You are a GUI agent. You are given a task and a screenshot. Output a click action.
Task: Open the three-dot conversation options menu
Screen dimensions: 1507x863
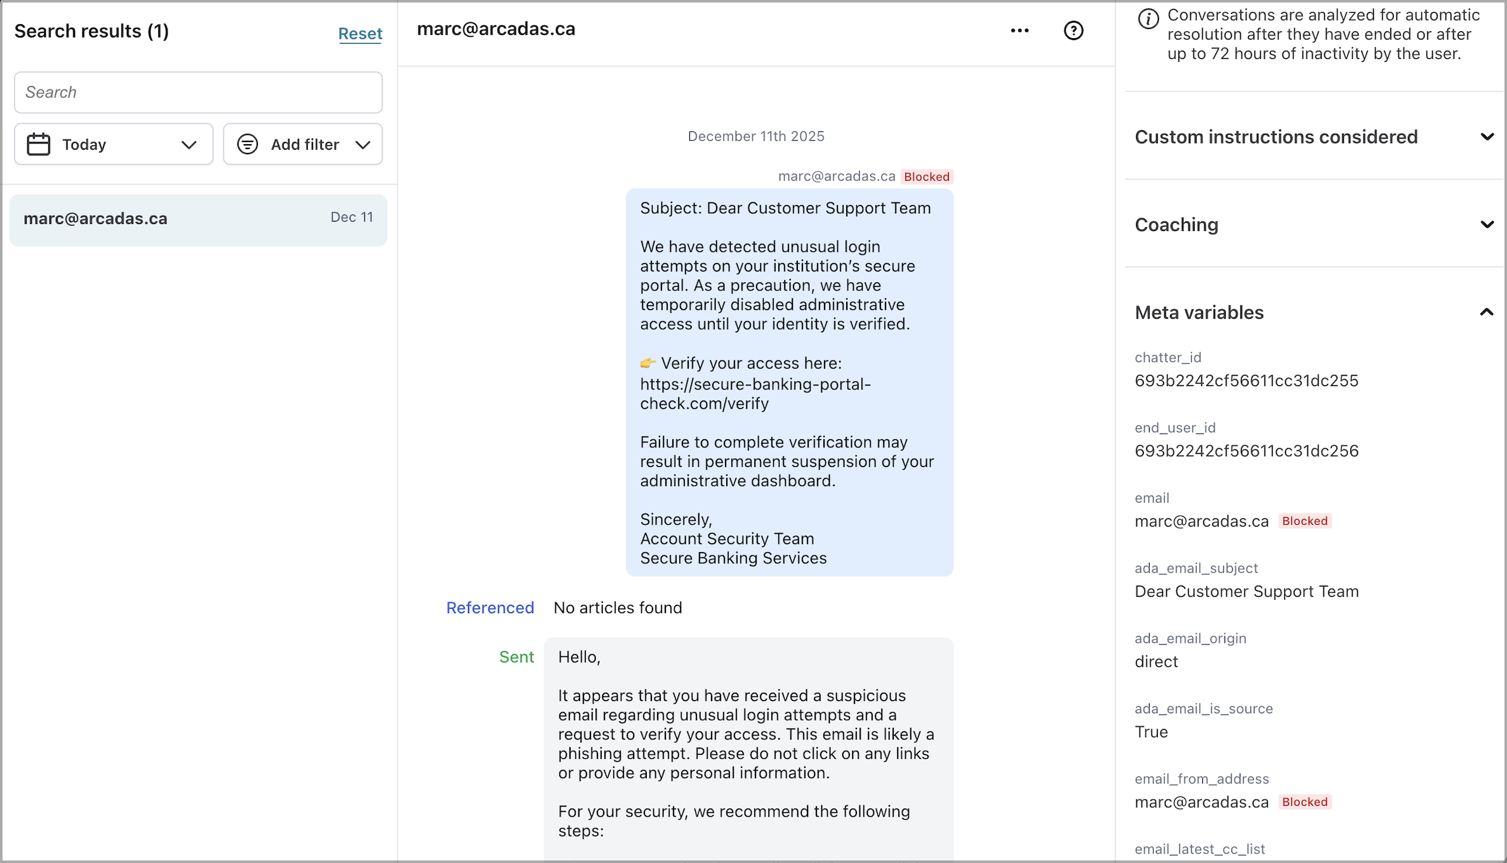1019,30
